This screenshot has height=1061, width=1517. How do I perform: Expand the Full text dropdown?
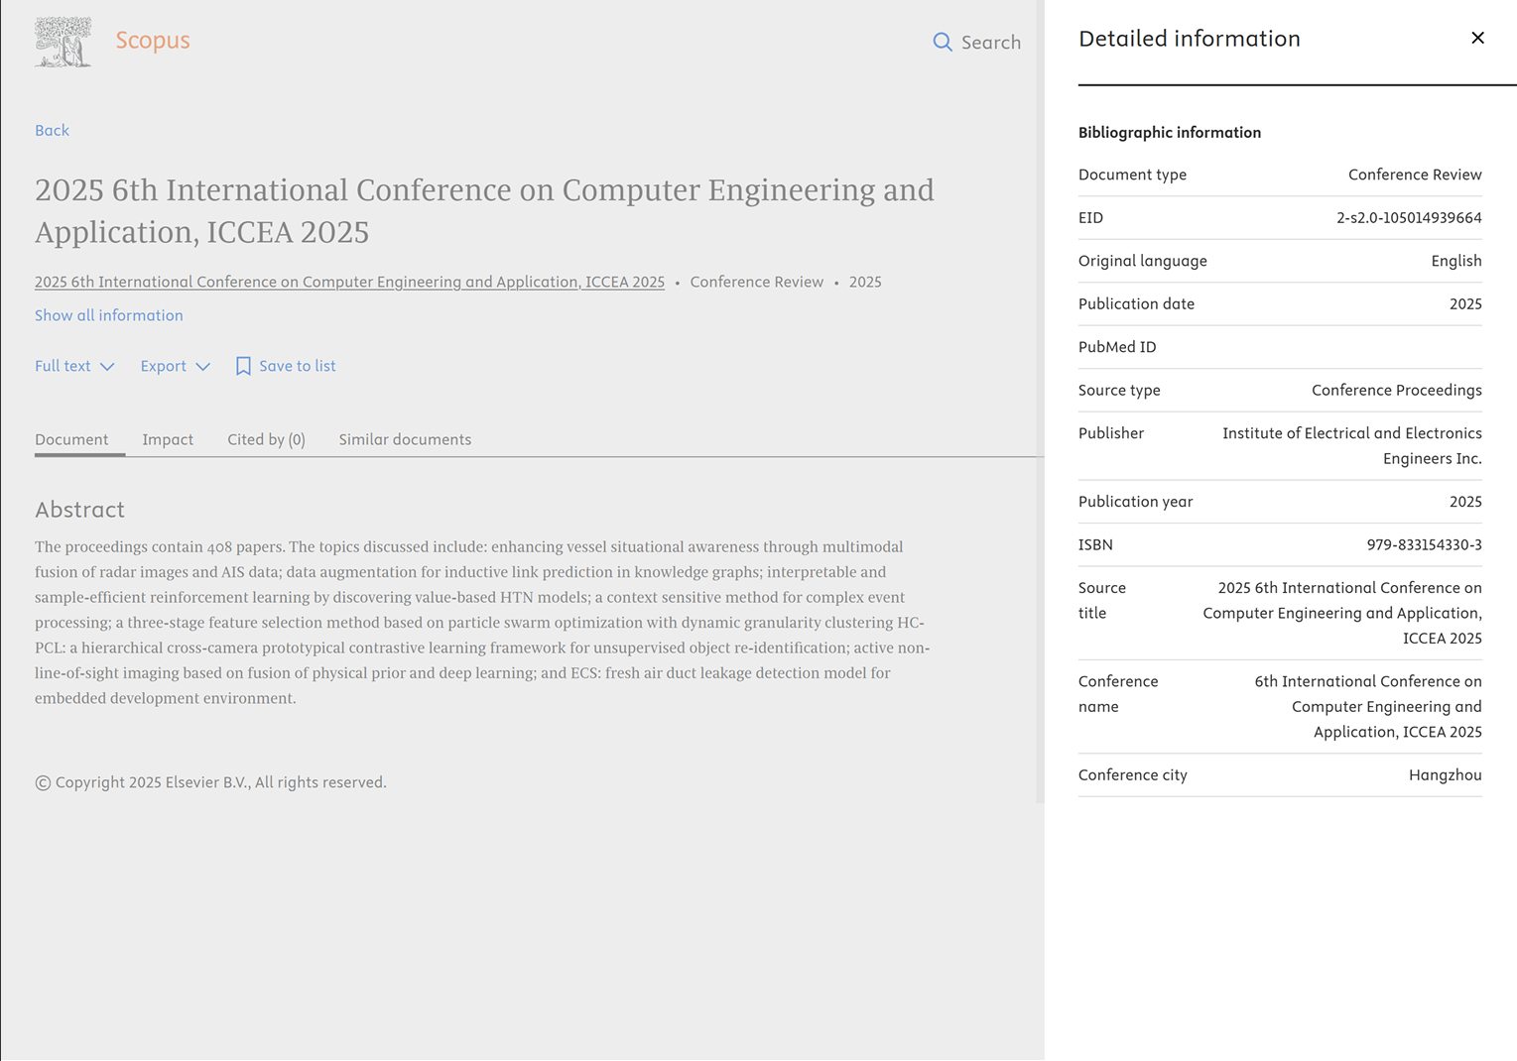(74, 367)
